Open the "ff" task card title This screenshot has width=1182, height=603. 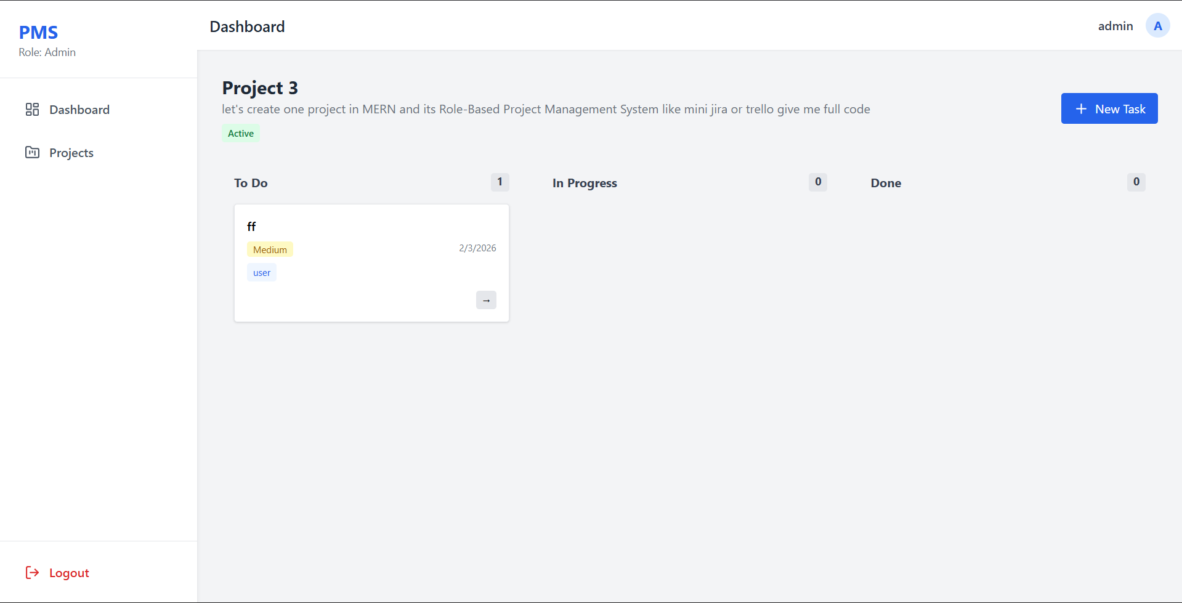click(x=251, y=227)
